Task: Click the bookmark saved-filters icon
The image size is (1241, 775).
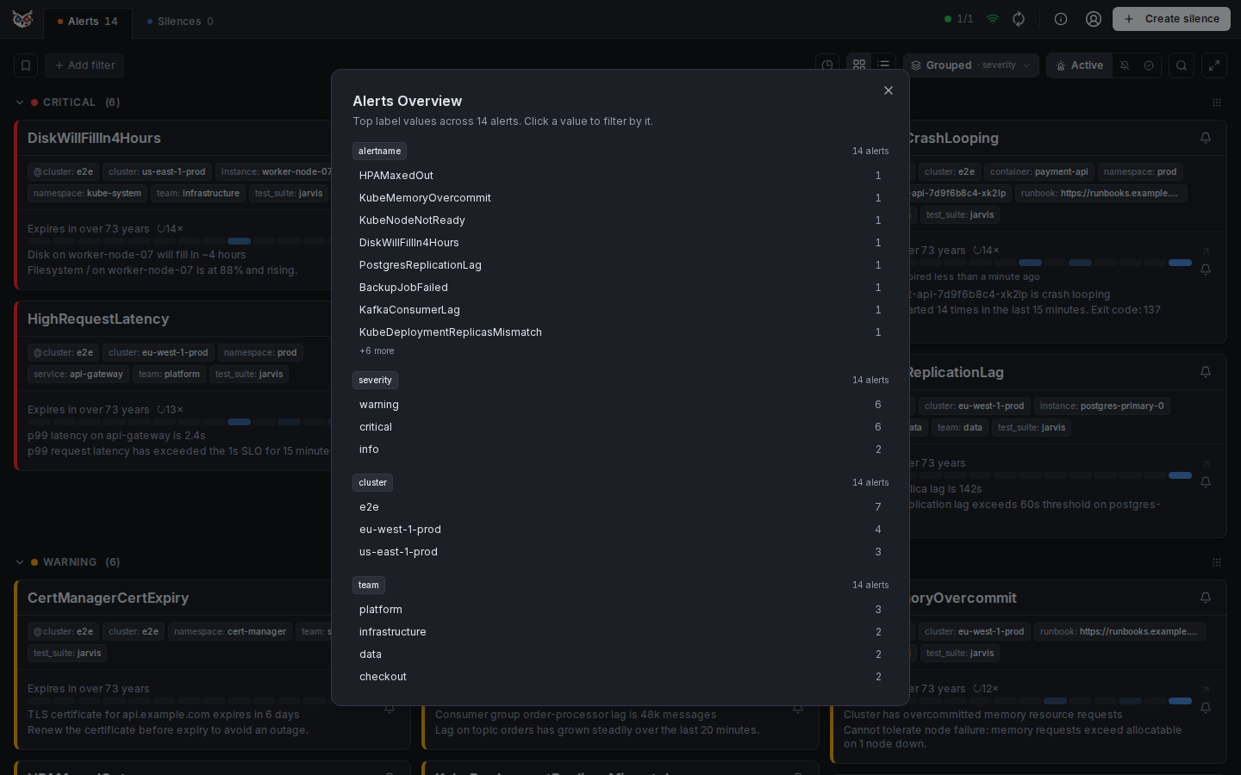Action: click(26, 65)
